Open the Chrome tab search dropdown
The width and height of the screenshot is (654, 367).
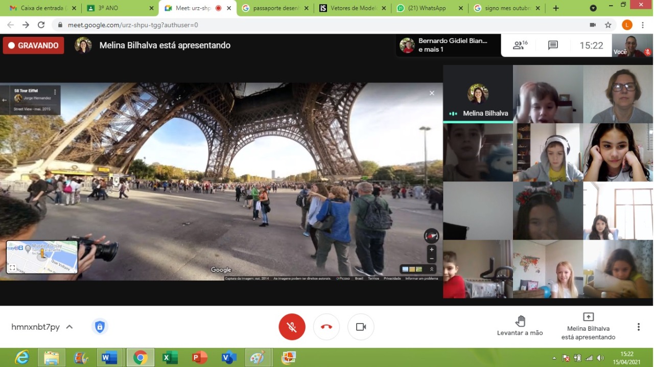tap(593, 8)
